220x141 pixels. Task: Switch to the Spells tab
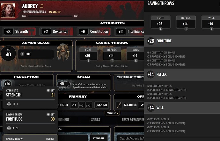click(x=96, y=120)
